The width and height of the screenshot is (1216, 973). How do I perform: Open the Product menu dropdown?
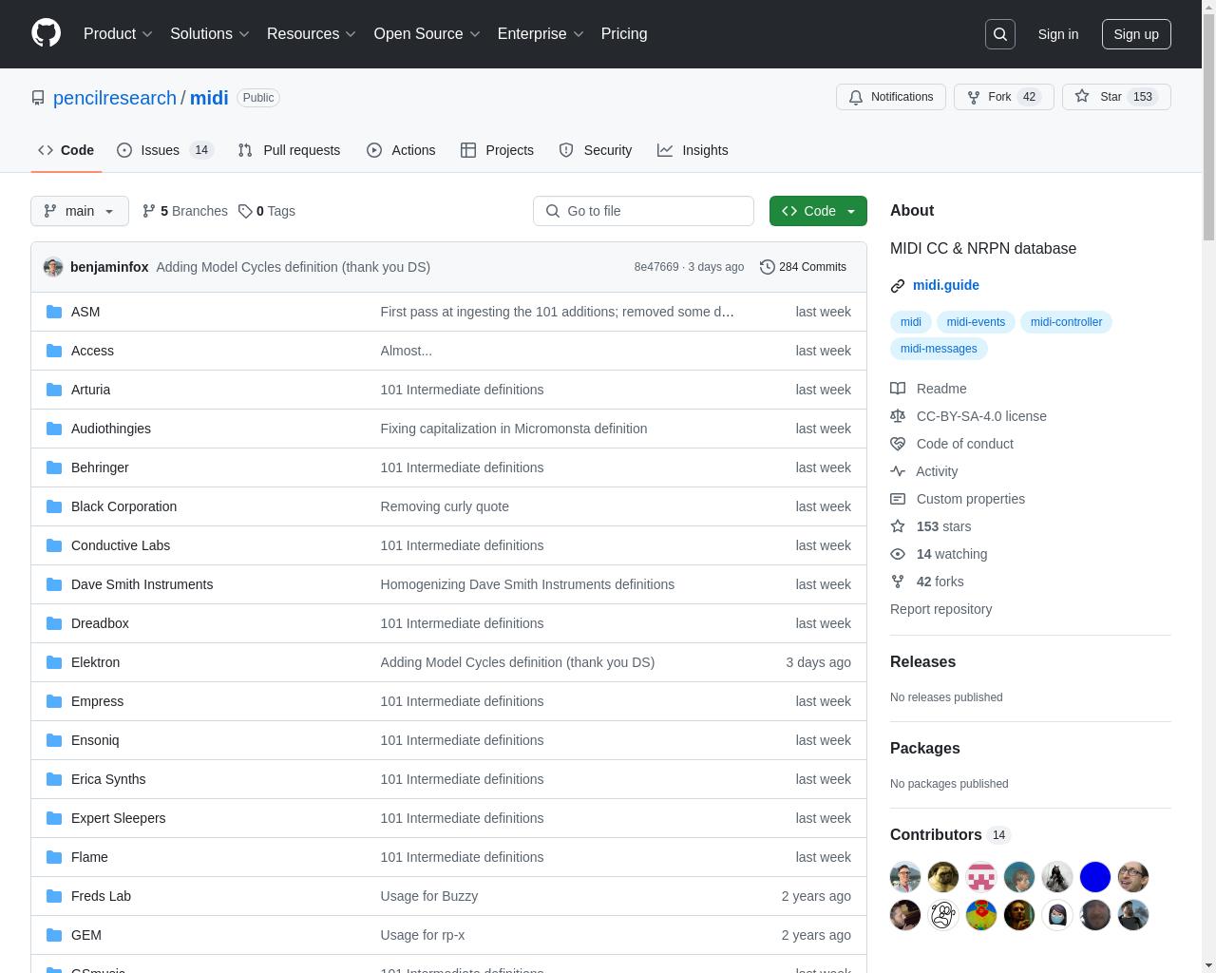click(118, 34)
